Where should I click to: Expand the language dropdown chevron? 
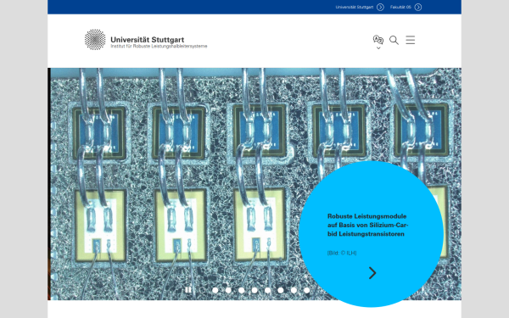(x=378, y=48)
